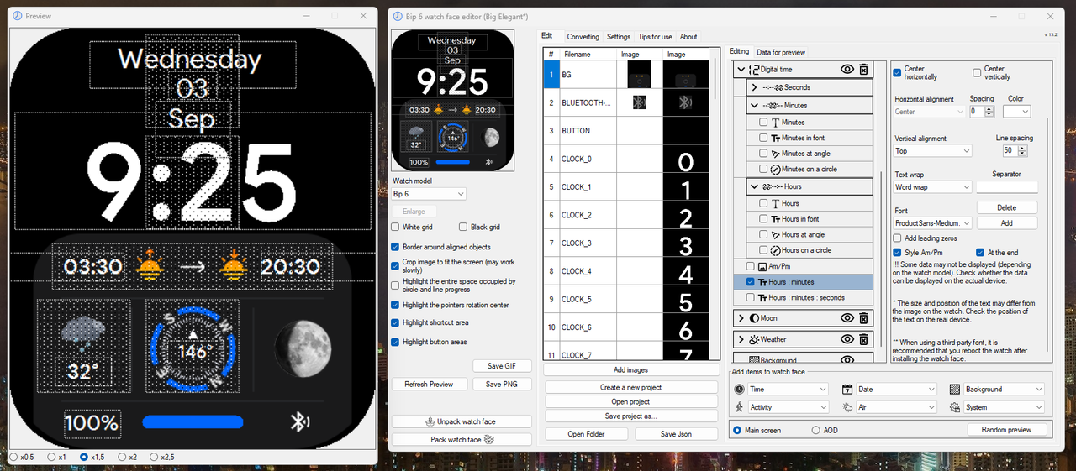Click the sun-cloud icon in Weather row
Viewport: 1076px width, 471px height.
(x=754, y=339)
